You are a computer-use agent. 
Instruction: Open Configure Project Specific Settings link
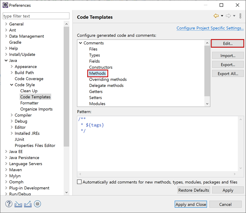click(x=210, y=28)
